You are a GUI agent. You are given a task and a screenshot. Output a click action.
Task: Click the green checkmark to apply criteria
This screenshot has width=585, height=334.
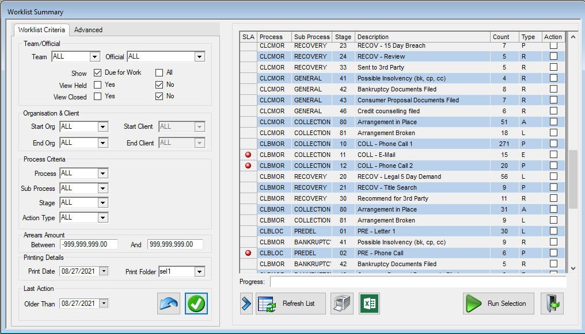pos(196,304)
